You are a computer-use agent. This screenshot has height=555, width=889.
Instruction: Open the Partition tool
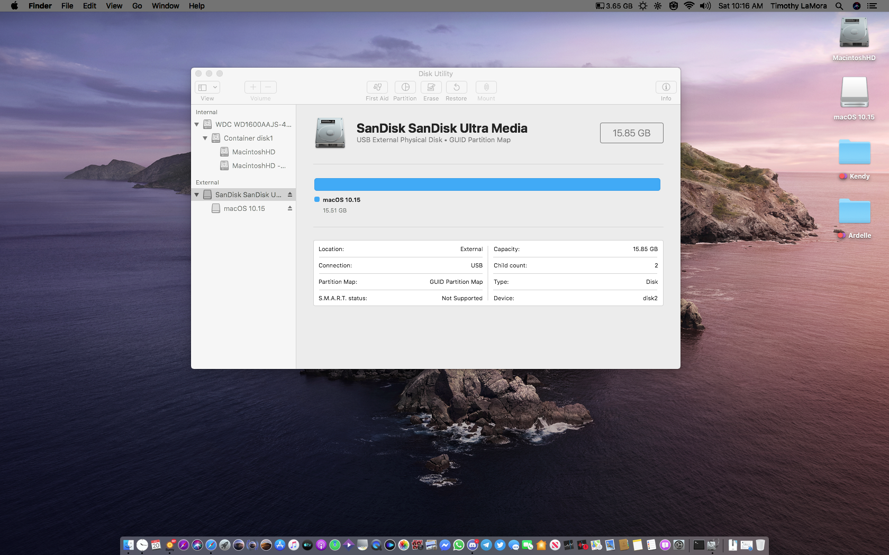[405, 87]
